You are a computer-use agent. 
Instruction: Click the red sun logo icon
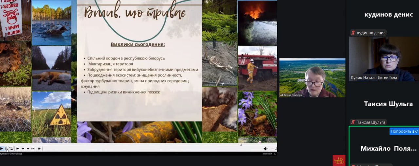click(x=339, y=160)
